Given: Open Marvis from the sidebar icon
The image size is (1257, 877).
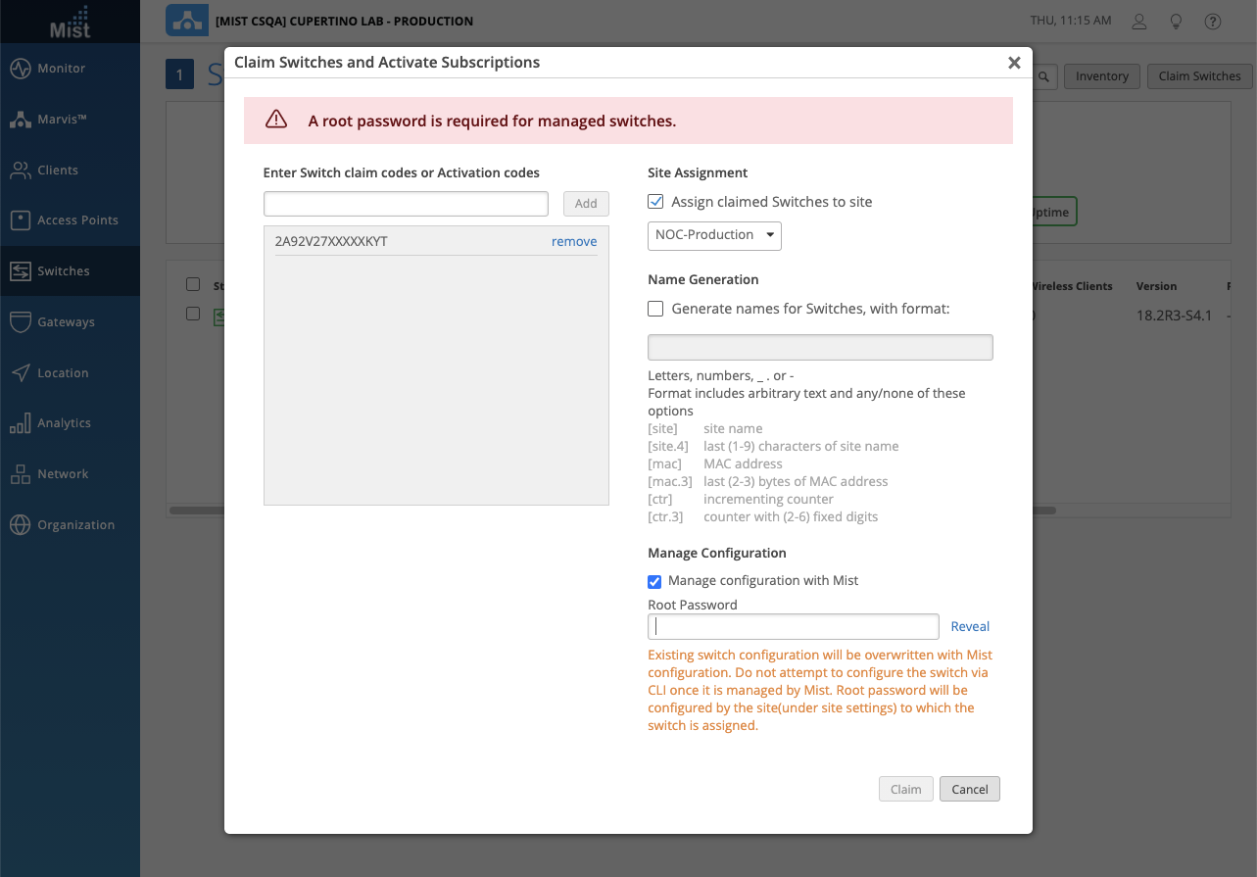Looking at the screenshot, I should pyautogui.click(x=21, y=120).
